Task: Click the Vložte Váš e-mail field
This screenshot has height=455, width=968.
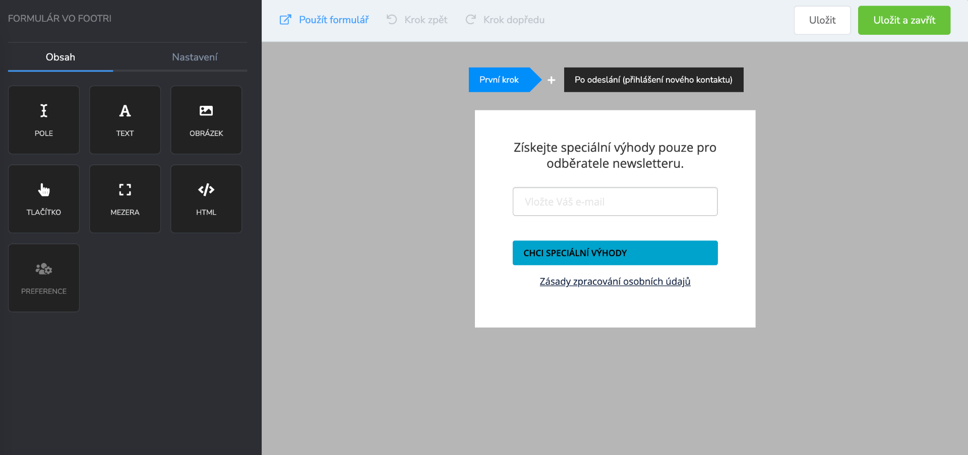Action: pyautogui.click(x=615, y=202)
